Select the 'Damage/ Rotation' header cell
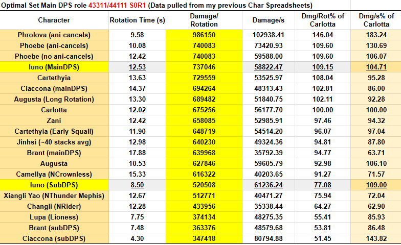This screenshot has width=401, height=245. point(204,20)
